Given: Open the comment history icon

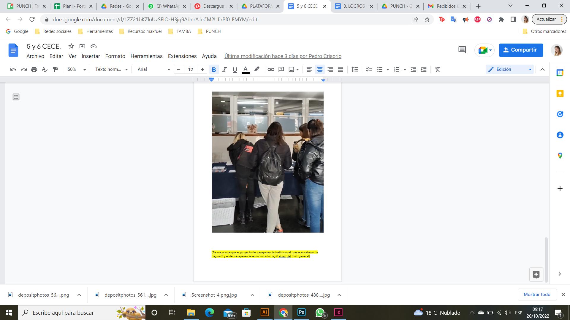Looking at the screenshot, I should pyautogui.click(x=462, y=50).
